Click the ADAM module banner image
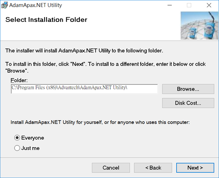Viewport: 219px width, 178px height. click(199, 26)
